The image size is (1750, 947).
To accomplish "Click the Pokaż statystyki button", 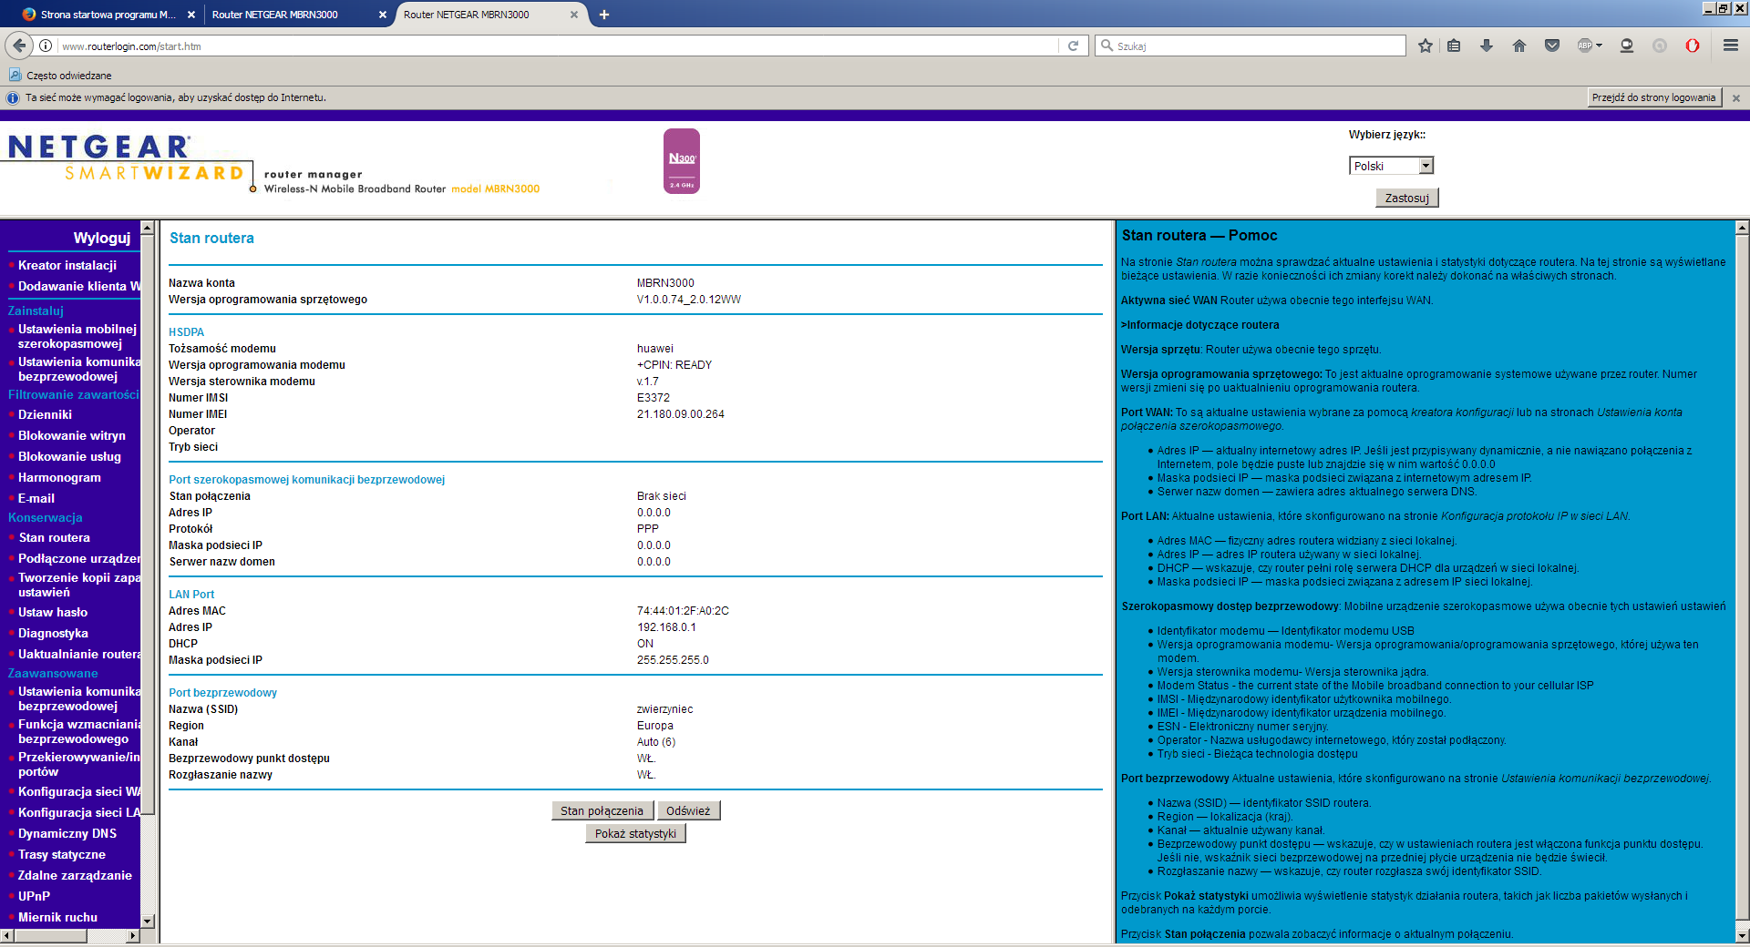I will click(x=635, y=833).
